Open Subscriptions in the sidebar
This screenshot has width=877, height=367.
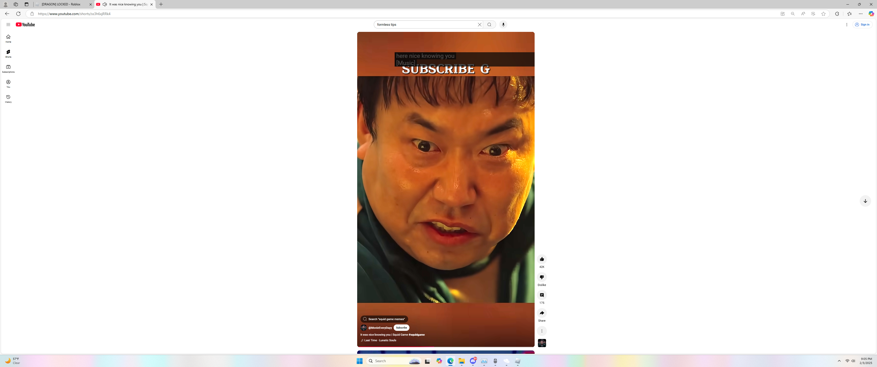tap(8, 69)
